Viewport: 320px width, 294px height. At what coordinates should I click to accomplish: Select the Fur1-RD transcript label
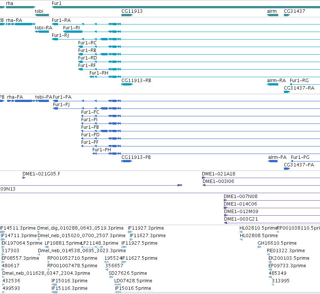88,58
